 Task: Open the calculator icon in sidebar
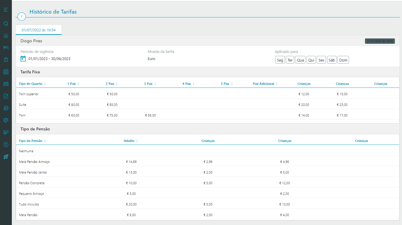pyautogui.click(x=6, y=72)
